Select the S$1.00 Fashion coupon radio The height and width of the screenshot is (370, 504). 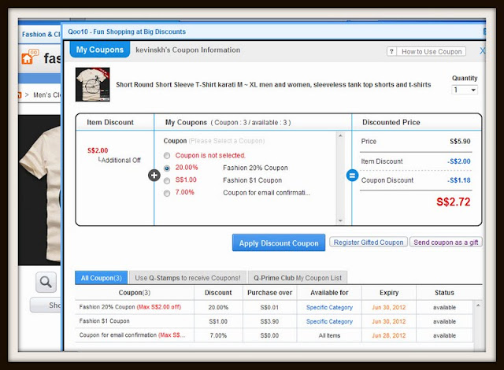(167, 181)
